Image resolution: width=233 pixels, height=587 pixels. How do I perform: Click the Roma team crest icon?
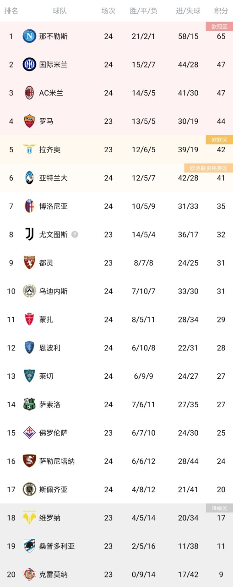29,121
